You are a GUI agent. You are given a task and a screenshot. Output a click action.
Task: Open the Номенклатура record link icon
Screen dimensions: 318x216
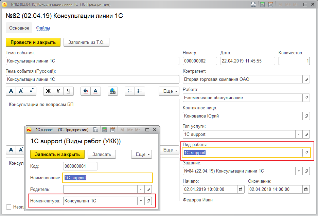coord(148,201)
